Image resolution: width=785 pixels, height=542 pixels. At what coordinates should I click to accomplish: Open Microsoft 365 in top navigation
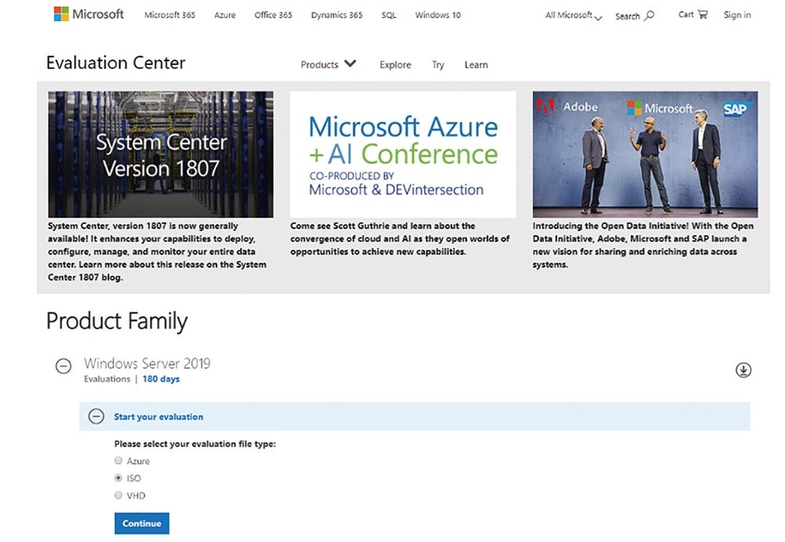(170, 15)
